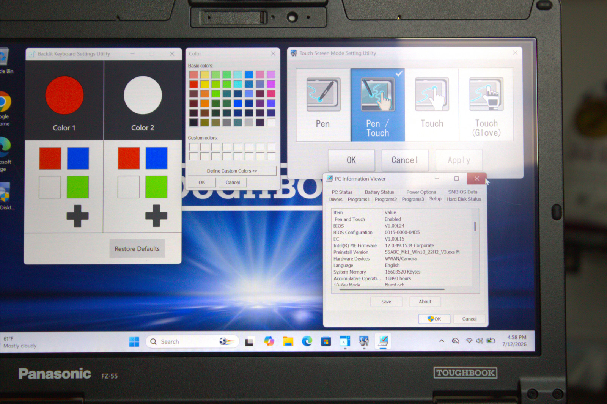Switch to the Battery Status tab
Viewport: 607px width, 404px height.
379,192
